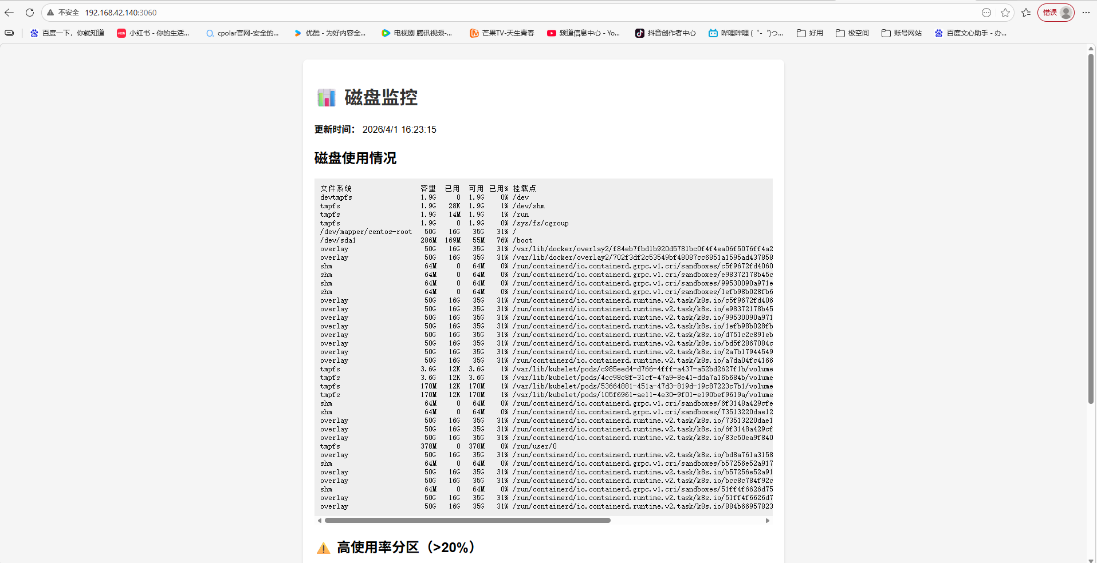Screen dimensions: 1097x563
Task: Click right arrow of horizontal scrollbar
Action: tap(768, 521)
